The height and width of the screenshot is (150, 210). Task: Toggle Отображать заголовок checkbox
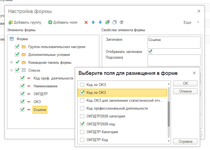click(150, 51)
